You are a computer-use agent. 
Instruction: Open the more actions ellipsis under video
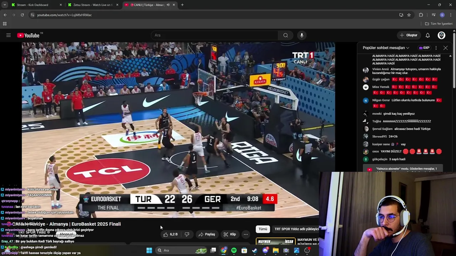point(245,234)
